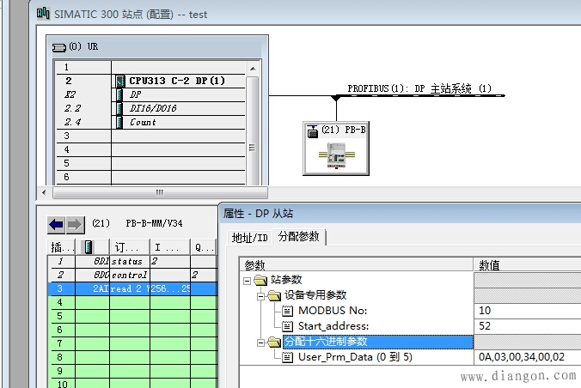Click the 插 slot column header
The width and height of the screenshot is (581, 388).
[61, 246]
